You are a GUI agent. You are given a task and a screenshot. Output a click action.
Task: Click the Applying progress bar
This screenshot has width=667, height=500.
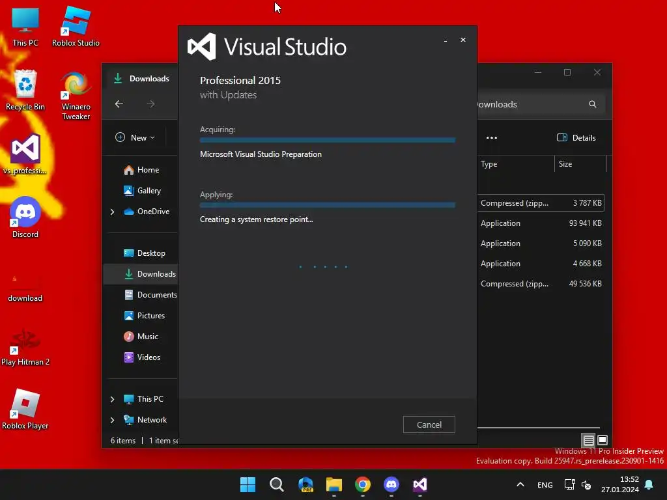coord(327,205)
